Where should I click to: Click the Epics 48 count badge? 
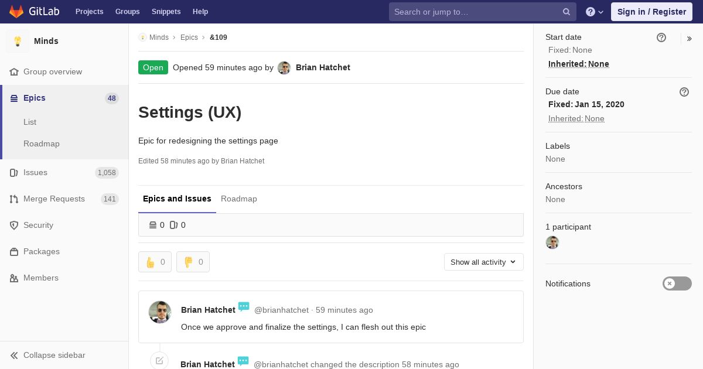(x=112, y=98)
